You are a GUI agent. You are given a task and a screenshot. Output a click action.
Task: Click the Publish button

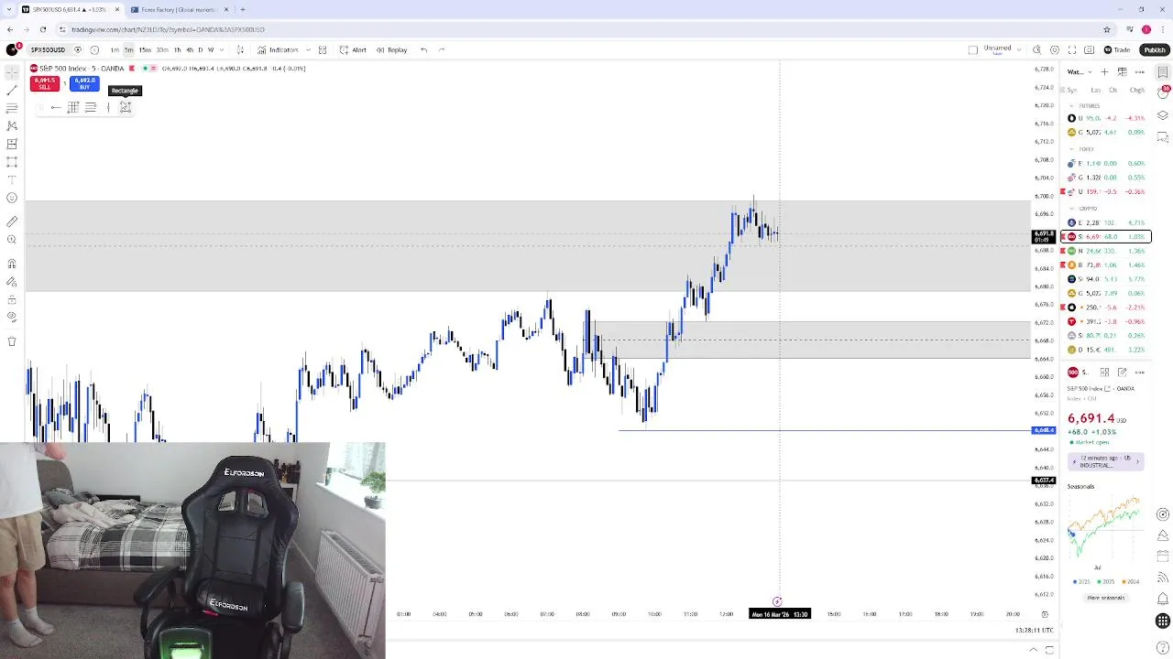[1154, 49]
